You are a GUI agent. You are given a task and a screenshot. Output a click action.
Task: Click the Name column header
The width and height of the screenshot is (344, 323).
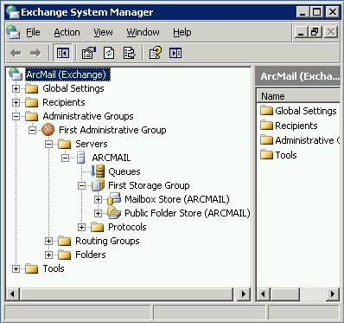(x=298, y=96)
